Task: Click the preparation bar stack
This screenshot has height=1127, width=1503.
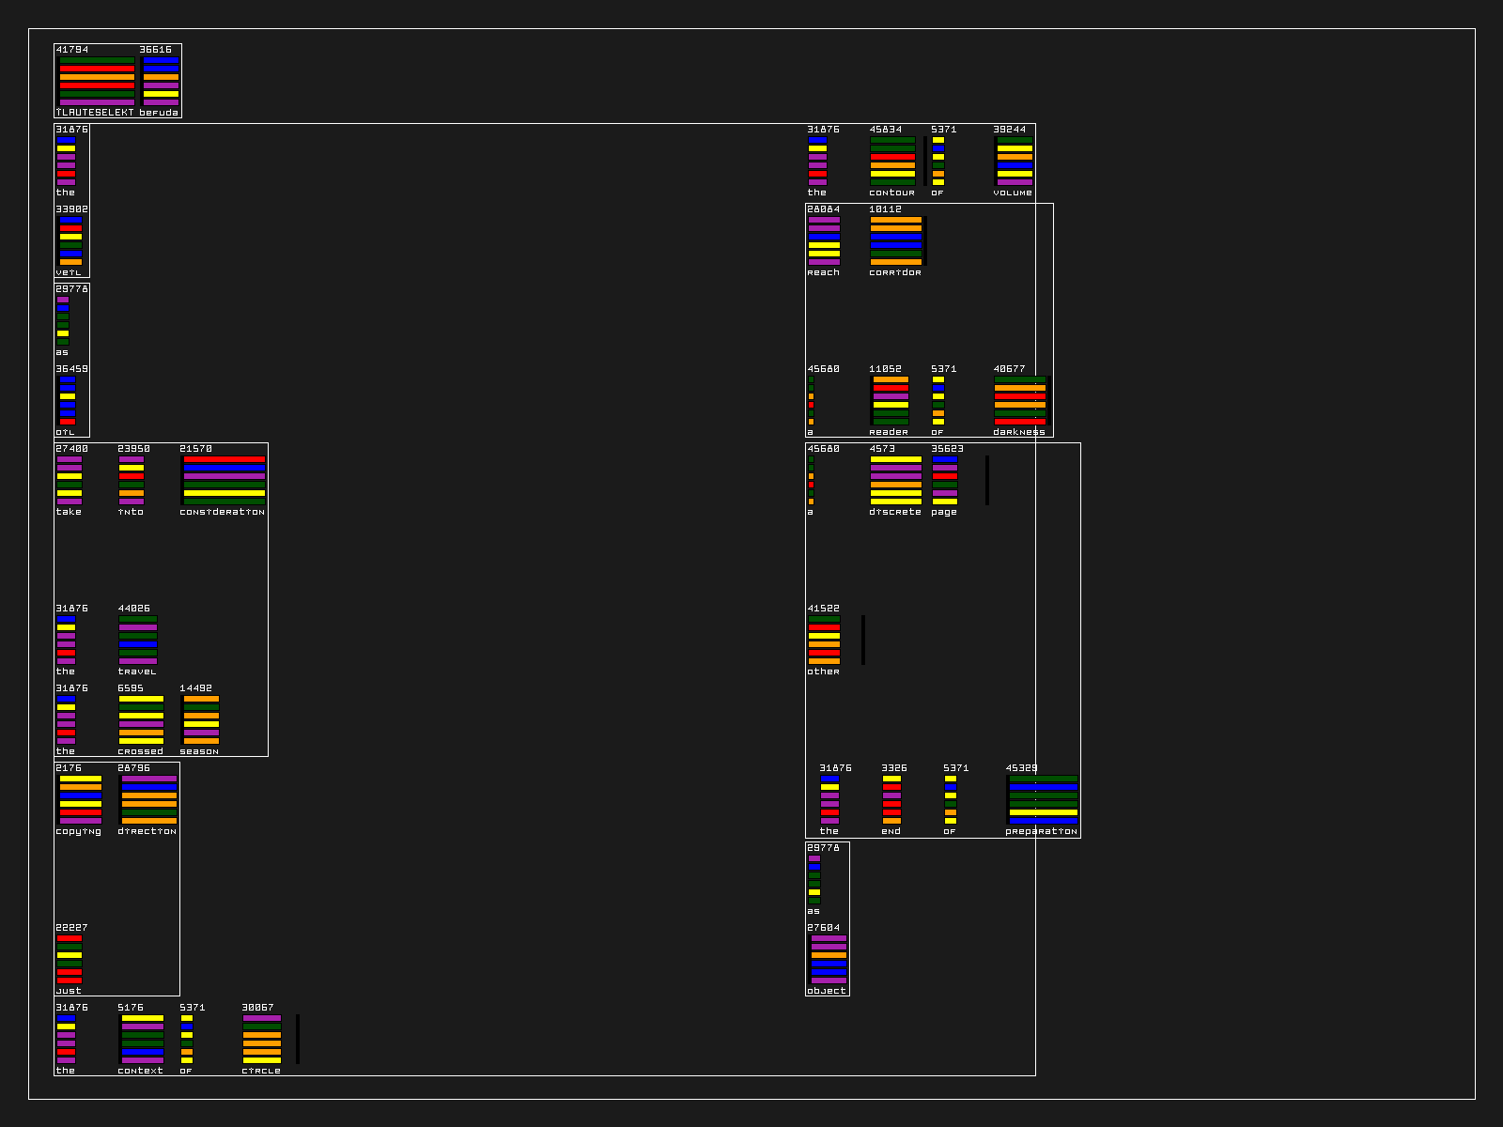Action: click(1043, 799)
